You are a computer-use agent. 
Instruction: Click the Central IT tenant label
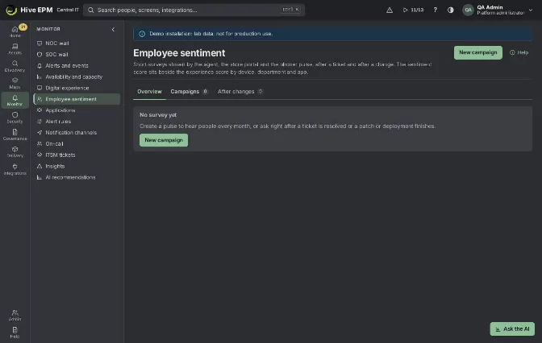click(x=68, y=10)
